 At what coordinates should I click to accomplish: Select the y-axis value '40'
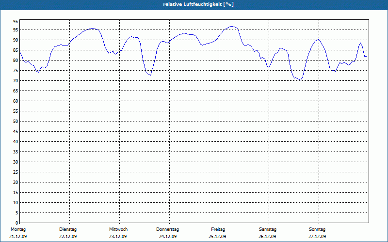(x=16, y=142)
